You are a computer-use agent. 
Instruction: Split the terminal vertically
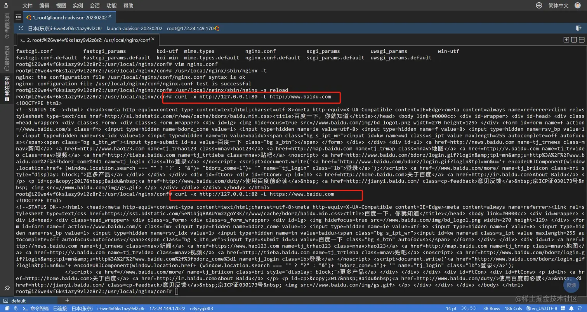(574, 40)
